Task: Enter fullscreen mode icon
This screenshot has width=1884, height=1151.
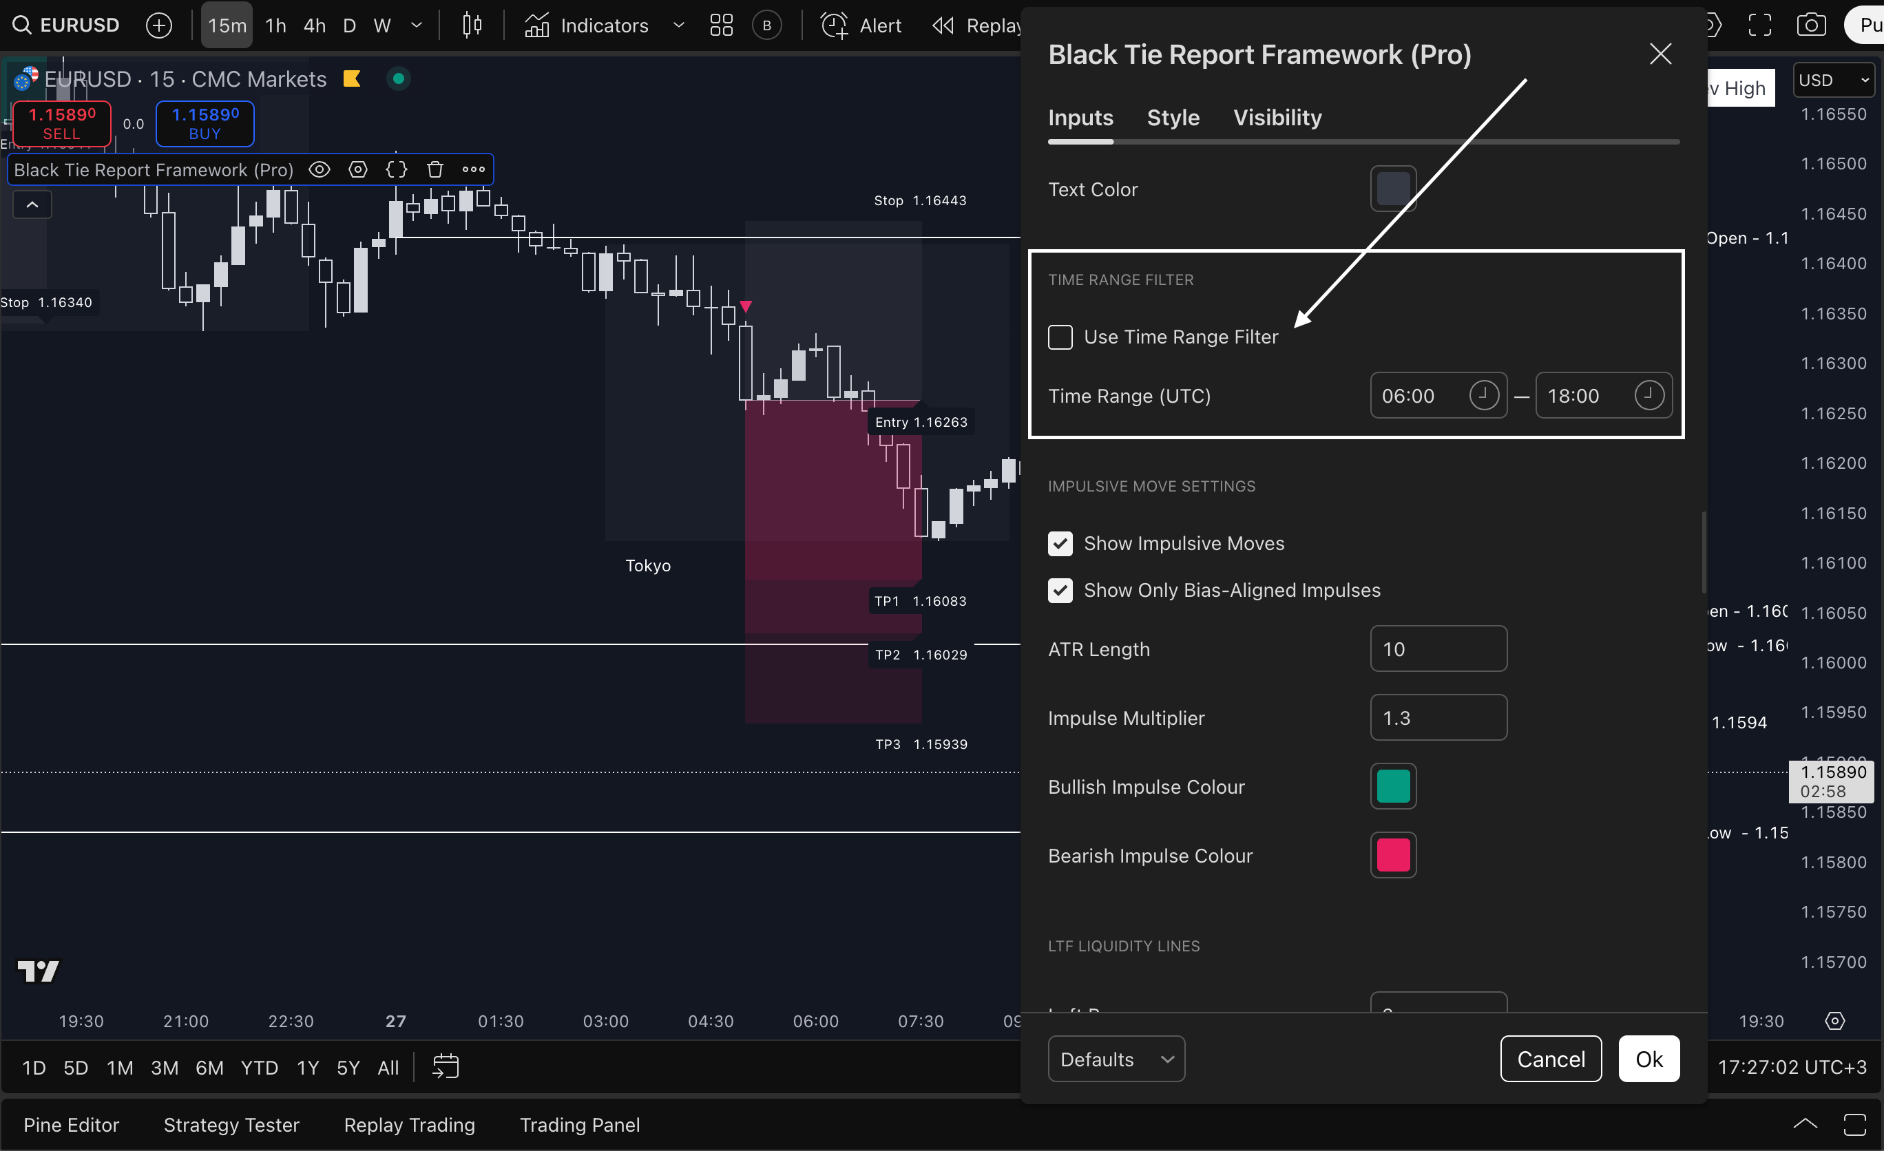Action: tap(1759, 25)
